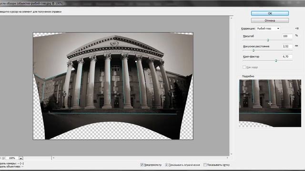The height and width of the screenshot is (171, 305).
Task: Click the vertical scrollbar down arrow
Action: pyautogui.click(x=231, y=154)
